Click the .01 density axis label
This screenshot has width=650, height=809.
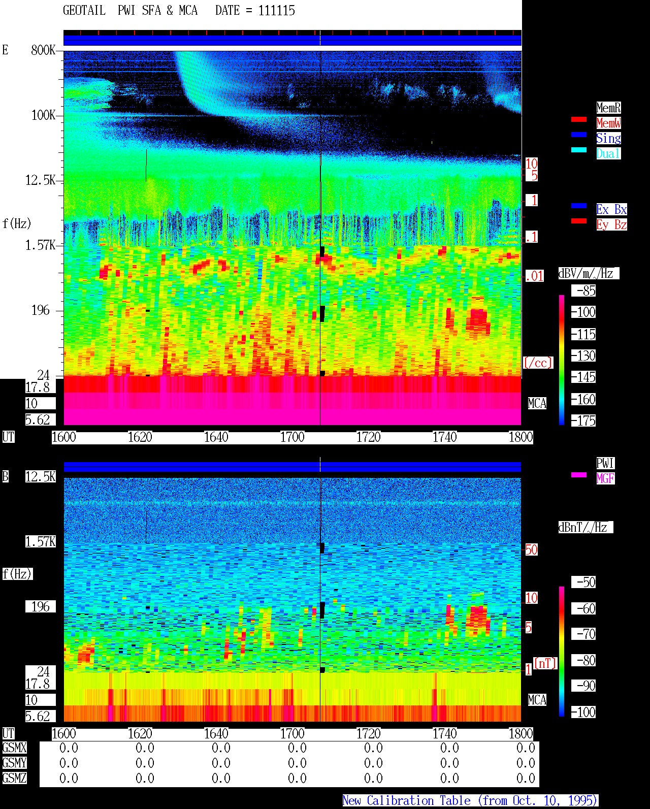coord(534,276)
